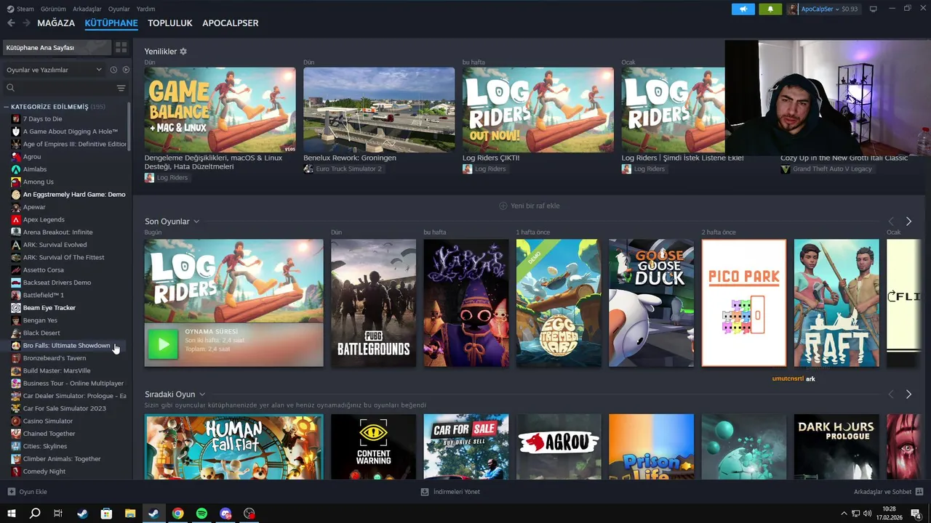The width and height of the screenshot is (931, 523).
Task: Open Content Warning game tile
Action: (373, 447)
